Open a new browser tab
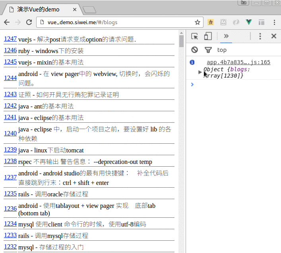The height and width of the screenshot is (253, 281). 89,10
